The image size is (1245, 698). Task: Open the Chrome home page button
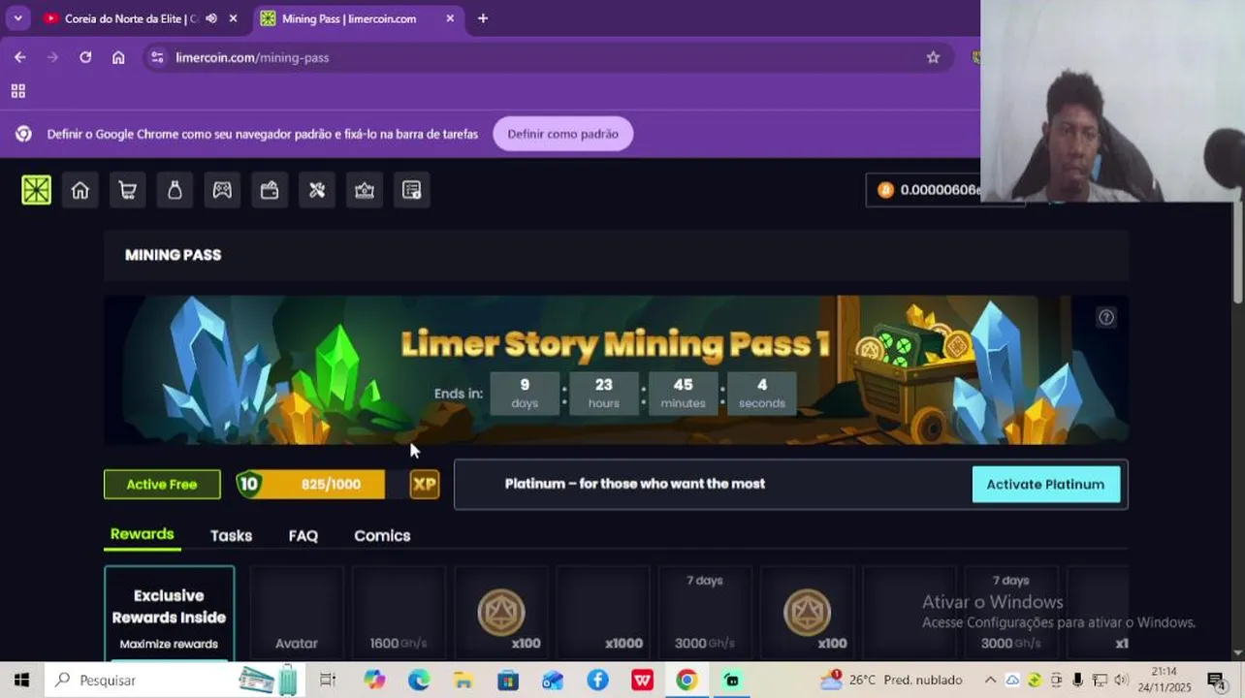118,57
